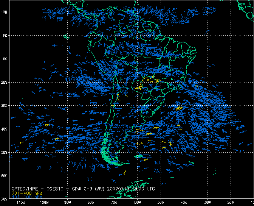This screenshot has height=206, width=254.
Task: Click the 30S latitude label
Action: coord(4,106)
